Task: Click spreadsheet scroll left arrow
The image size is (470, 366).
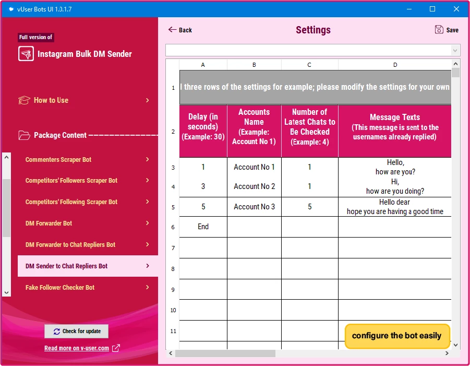Action: click(x=171, y=353)
